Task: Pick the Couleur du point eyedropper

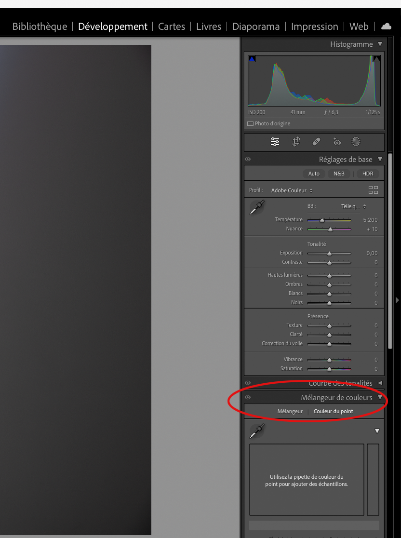Action: point(257,431)
